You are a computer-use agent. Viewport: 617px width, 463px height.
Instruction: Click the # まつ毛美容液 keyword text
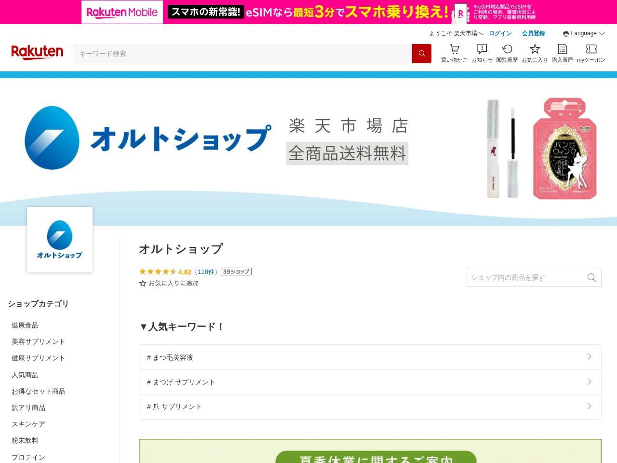click(x=170, y=357)
